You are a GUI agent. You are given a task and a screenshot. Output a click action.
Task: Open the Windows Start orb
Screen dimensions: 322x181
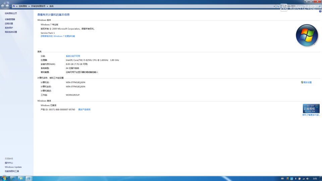[4, 178]
